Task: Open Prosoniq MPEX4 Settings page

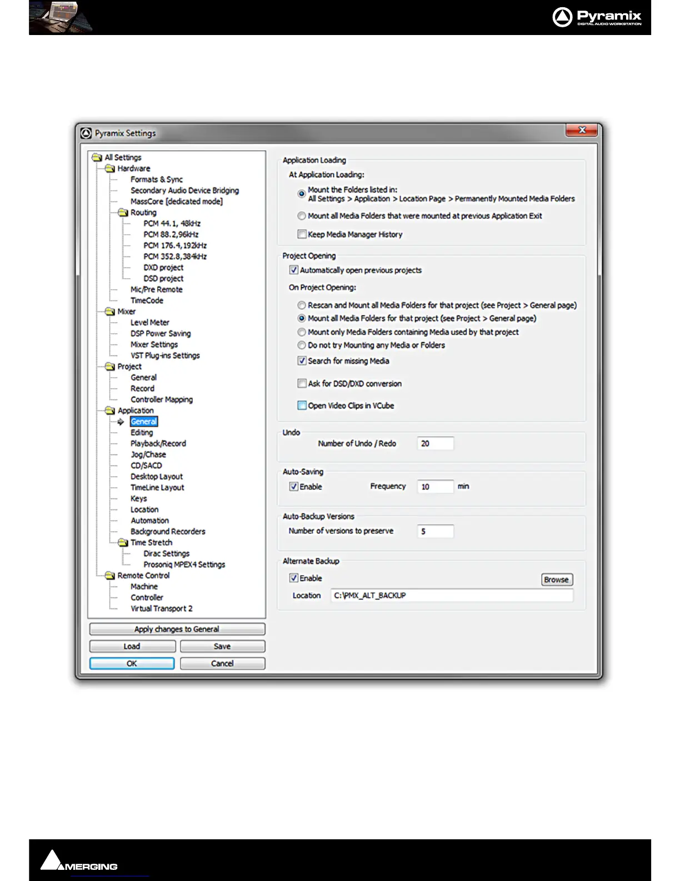Action: pyautogui.click(x=184, y=565)
